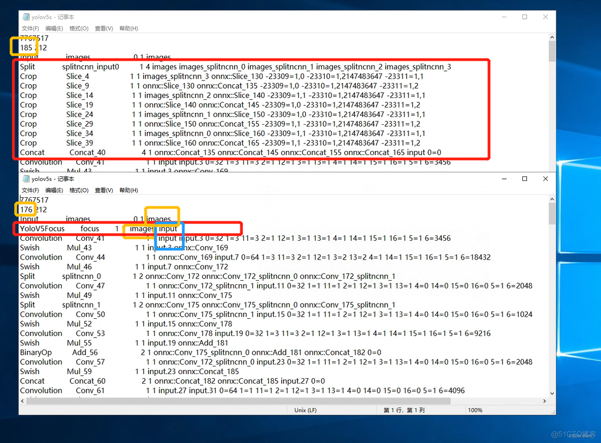The image size is (601, 443).
Task: Click the Notepad icon in the bottom window title bar
Action: pyautogui.click(x=26, y=179)
